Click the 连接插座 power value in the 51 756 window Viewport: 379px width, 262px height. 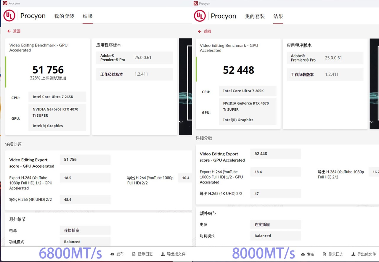pyautogui.click(x=85, y=230)
